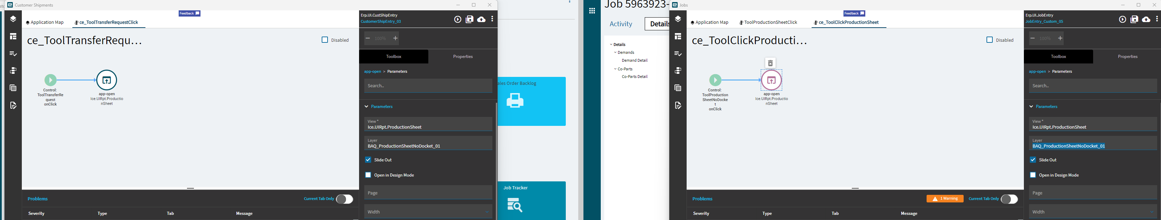Switch Current Tab Only toggle in Jobs window
This screenshot has height=220, width=1161.
pos(1009,199)
